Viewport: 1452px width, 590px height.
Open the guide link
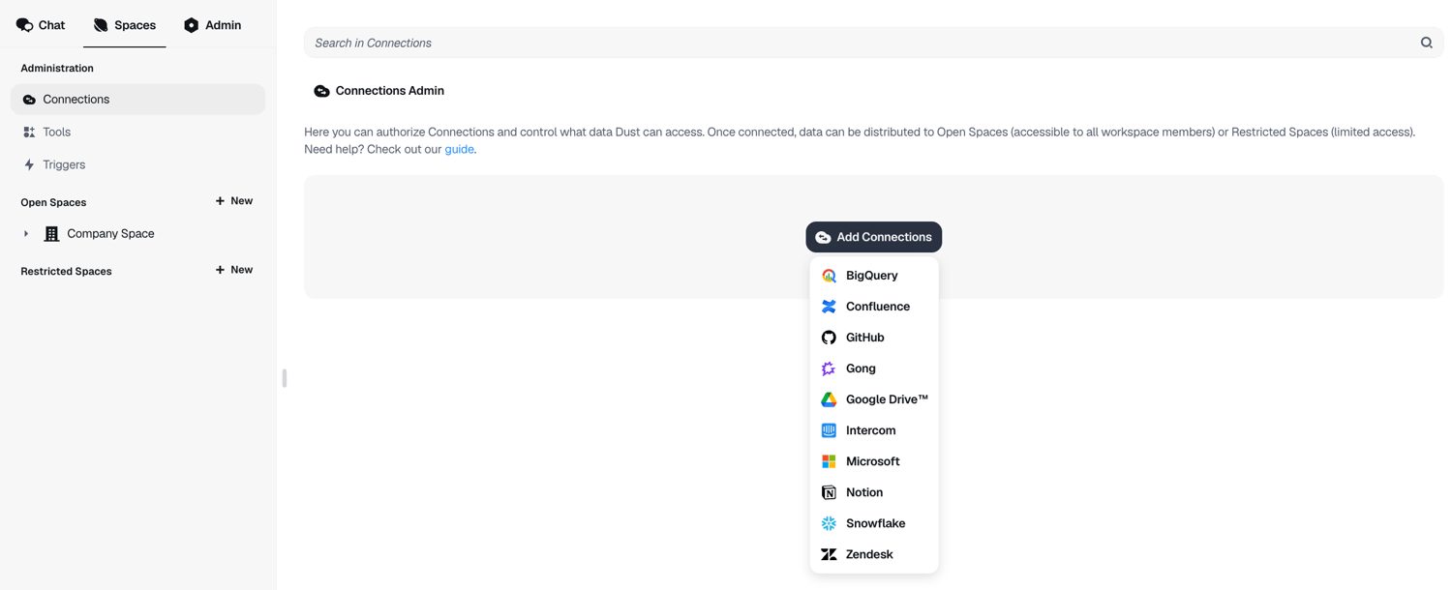click(459, 149)
